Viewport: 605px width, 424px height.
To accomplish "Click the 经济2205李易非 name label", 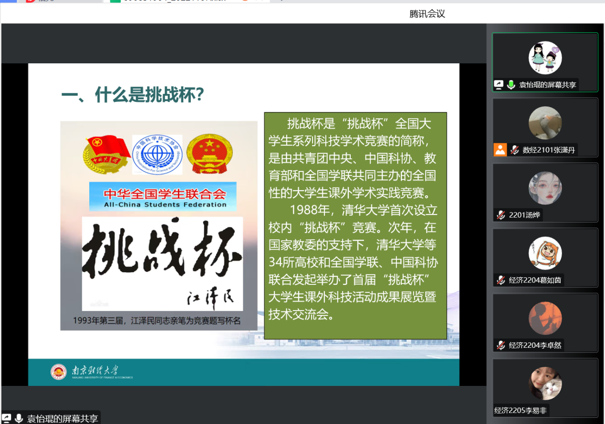I will [x=520, y=410].
